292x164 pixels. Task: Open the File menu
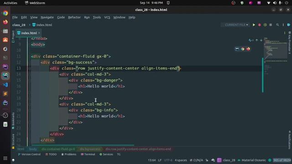pos(15,17)
